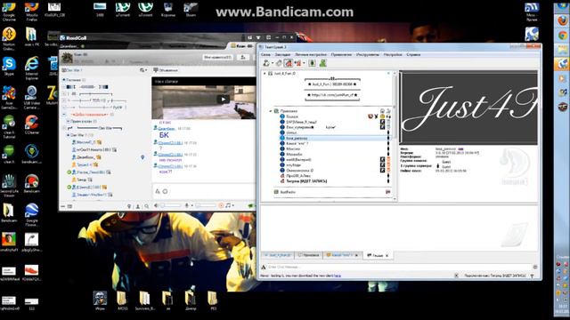This screenshot has height=320, width=570.
Task: Open the Личные настройки menu in TeamSpeak
Action: click(311, 54)
